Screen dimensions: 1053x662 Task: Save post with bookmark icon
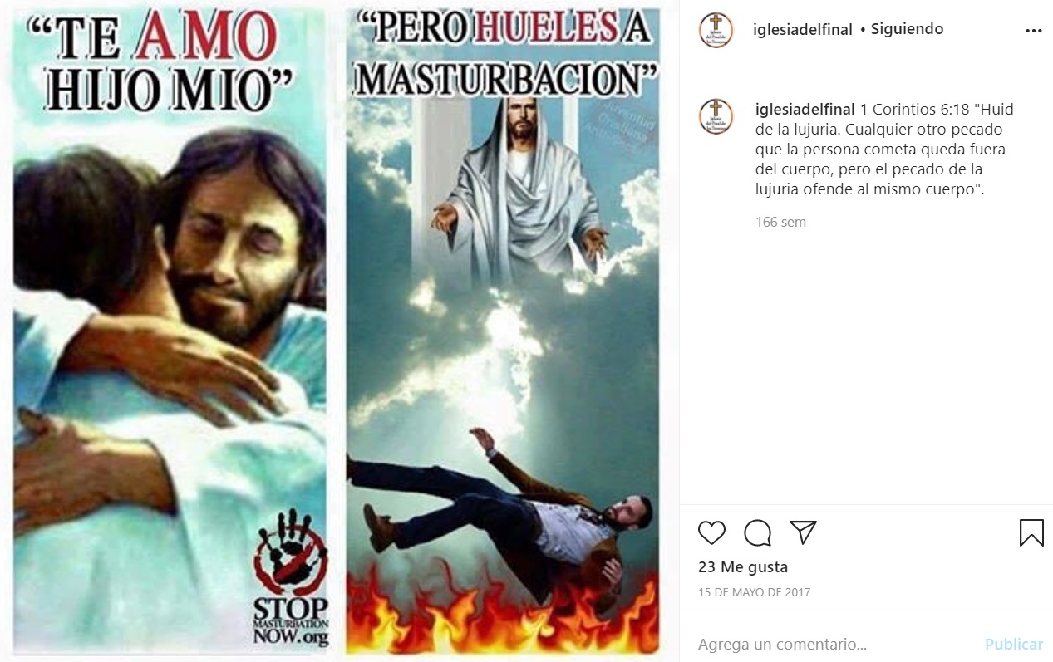point(1031,532)
